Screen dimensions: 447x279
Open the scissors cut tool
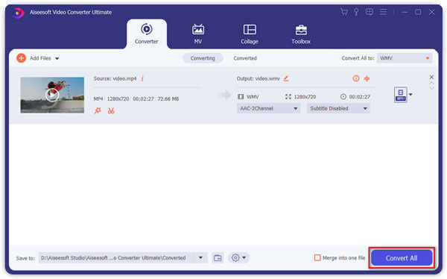tap(111, 110)
